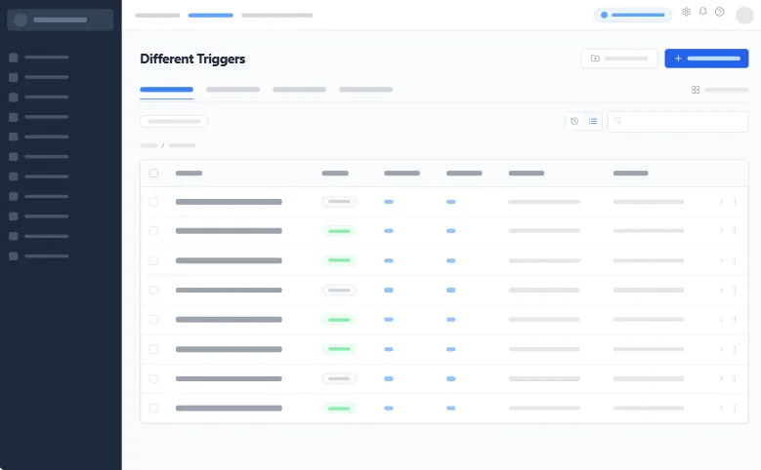The height and width of the screenshot is (470, 761).
Task: Toggle the select-all checkbox in table header
Action: (x=153, y=173)
